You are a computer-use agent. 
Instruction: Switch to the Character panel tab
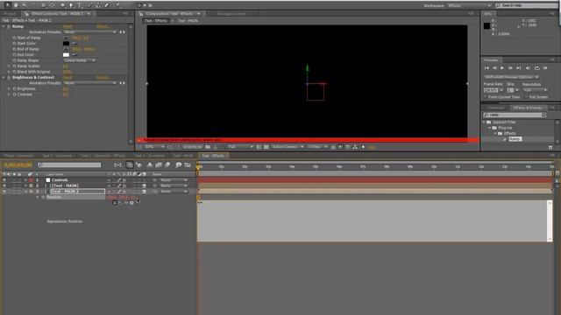[496, 108]
